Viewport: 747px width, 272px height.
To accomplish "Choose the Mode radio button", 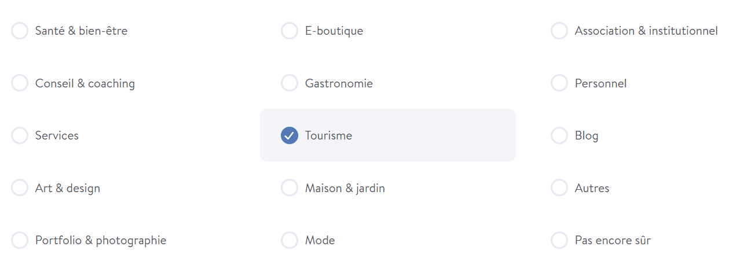I will (x=290, y=240).
